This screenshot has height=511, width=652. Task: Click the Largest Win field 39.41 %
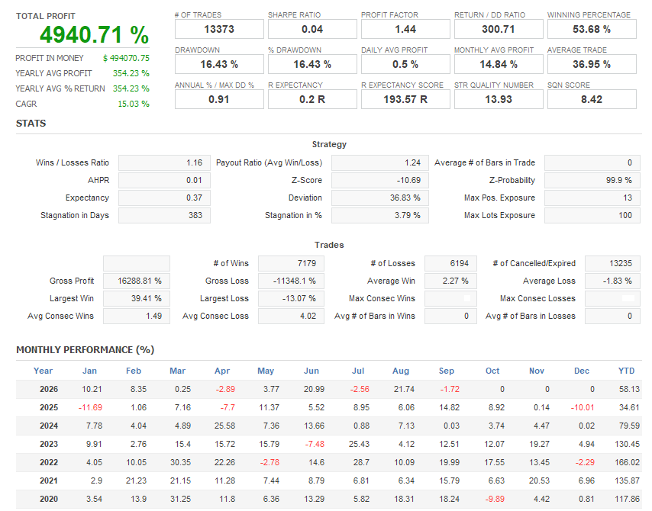click(137, 298)
